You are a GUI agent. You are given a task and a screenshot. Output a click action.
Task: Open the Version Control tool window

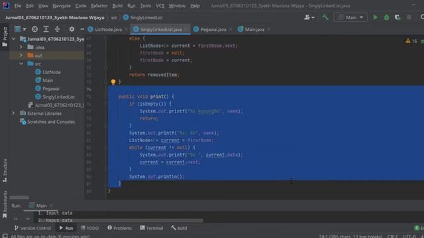[x=32, y=228]
